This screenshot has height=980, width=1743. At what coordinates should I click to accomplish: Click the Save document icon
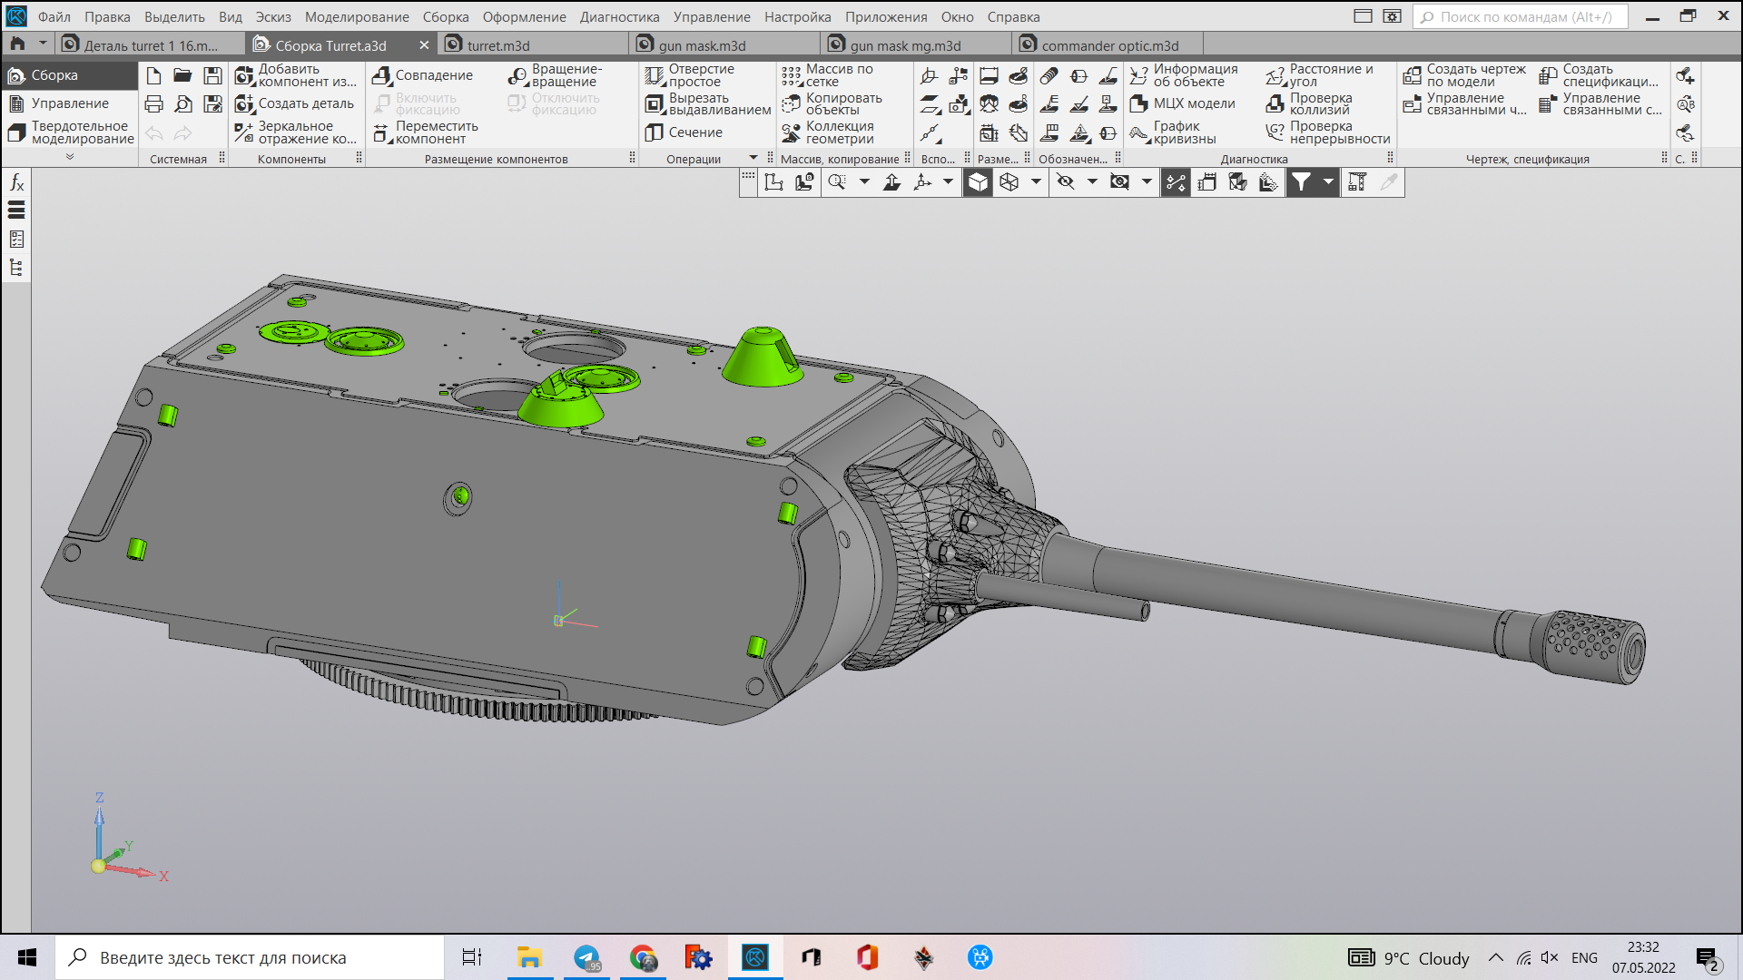[x=212, y=76]
